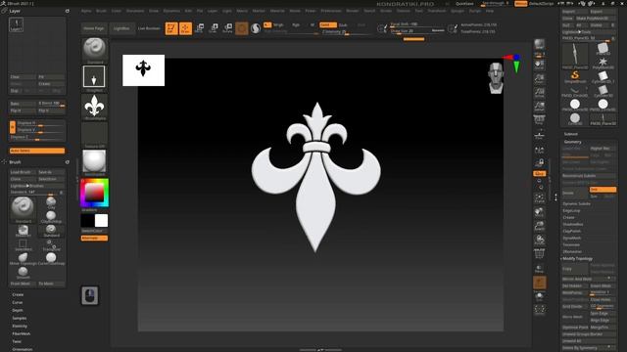
Task: Click the head camera view thumbnail
Action: click(x=496, y=78)
